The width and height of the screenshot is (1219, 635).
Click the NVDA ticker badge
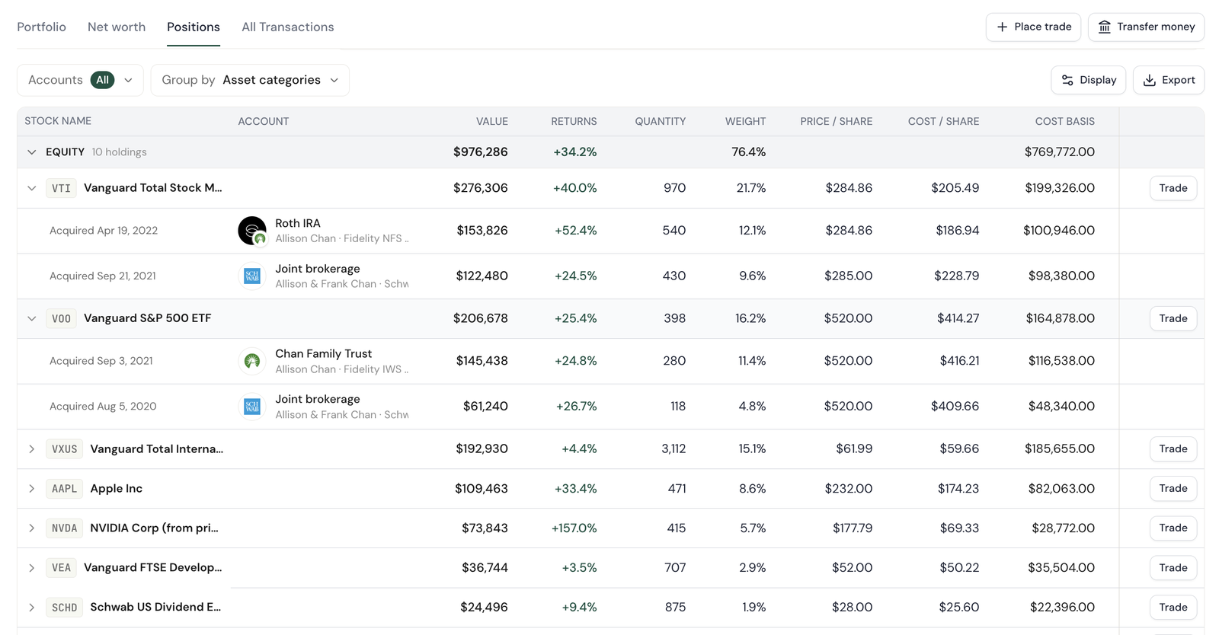click(64, 528)
